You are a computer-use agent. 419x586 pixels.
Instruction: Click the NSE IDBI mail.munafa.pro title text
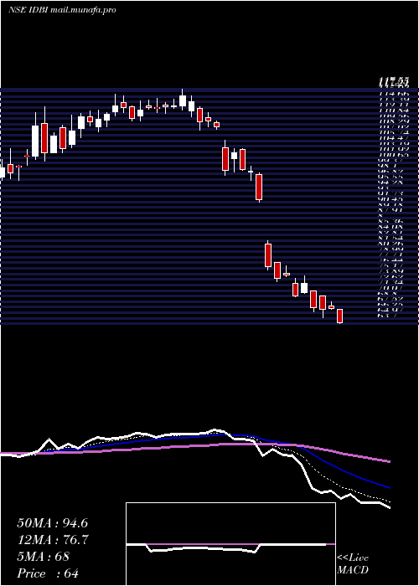(x=62, y=10)
